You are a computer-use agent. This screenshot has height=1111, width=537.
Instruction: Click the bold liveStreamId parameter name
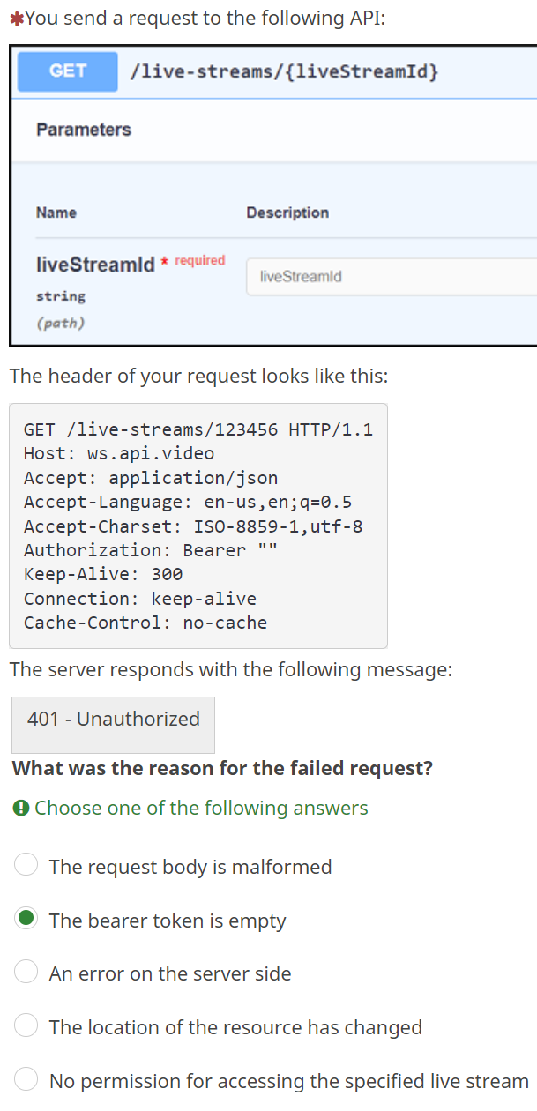pyautogui.click(x=95, y=265)
